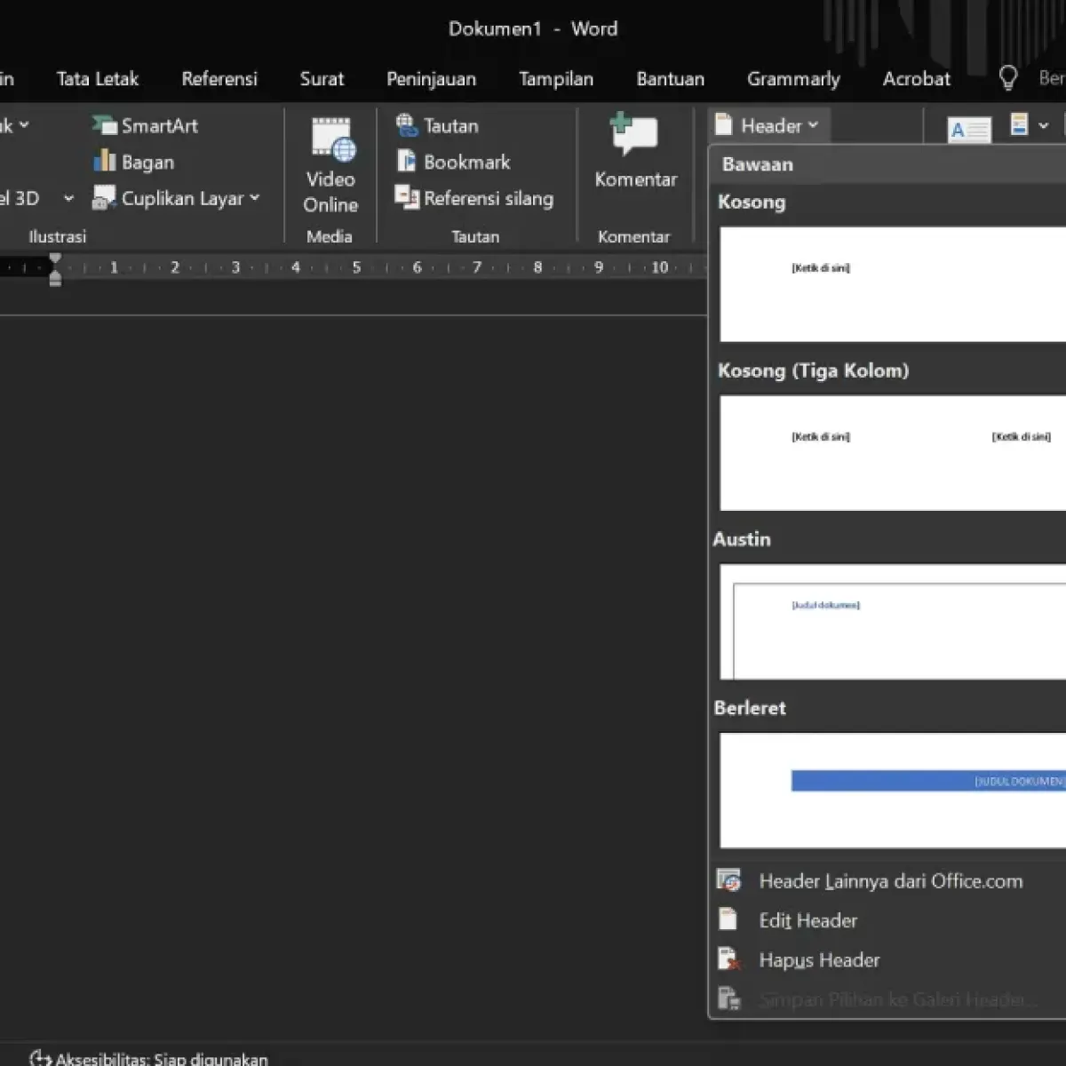Pick the Kosong (Tiga Kolom) header thumbnail
The image size is (1066, 1066).
coord(892,452)
